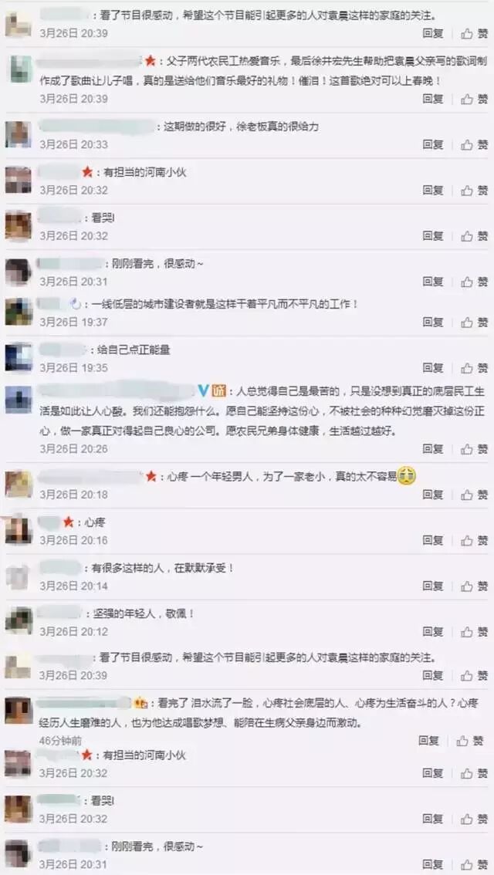Like the 有很多这样的人 comment

[475, 586]
